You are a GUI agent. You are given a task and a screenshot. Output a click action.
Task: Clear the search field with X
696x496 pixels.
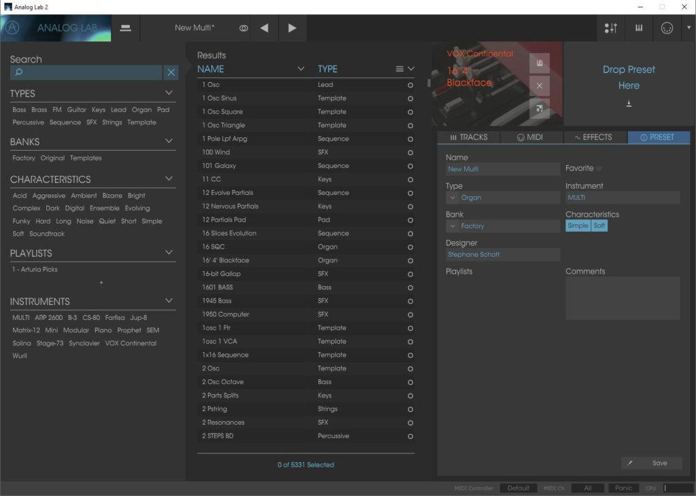coord(171,72)
